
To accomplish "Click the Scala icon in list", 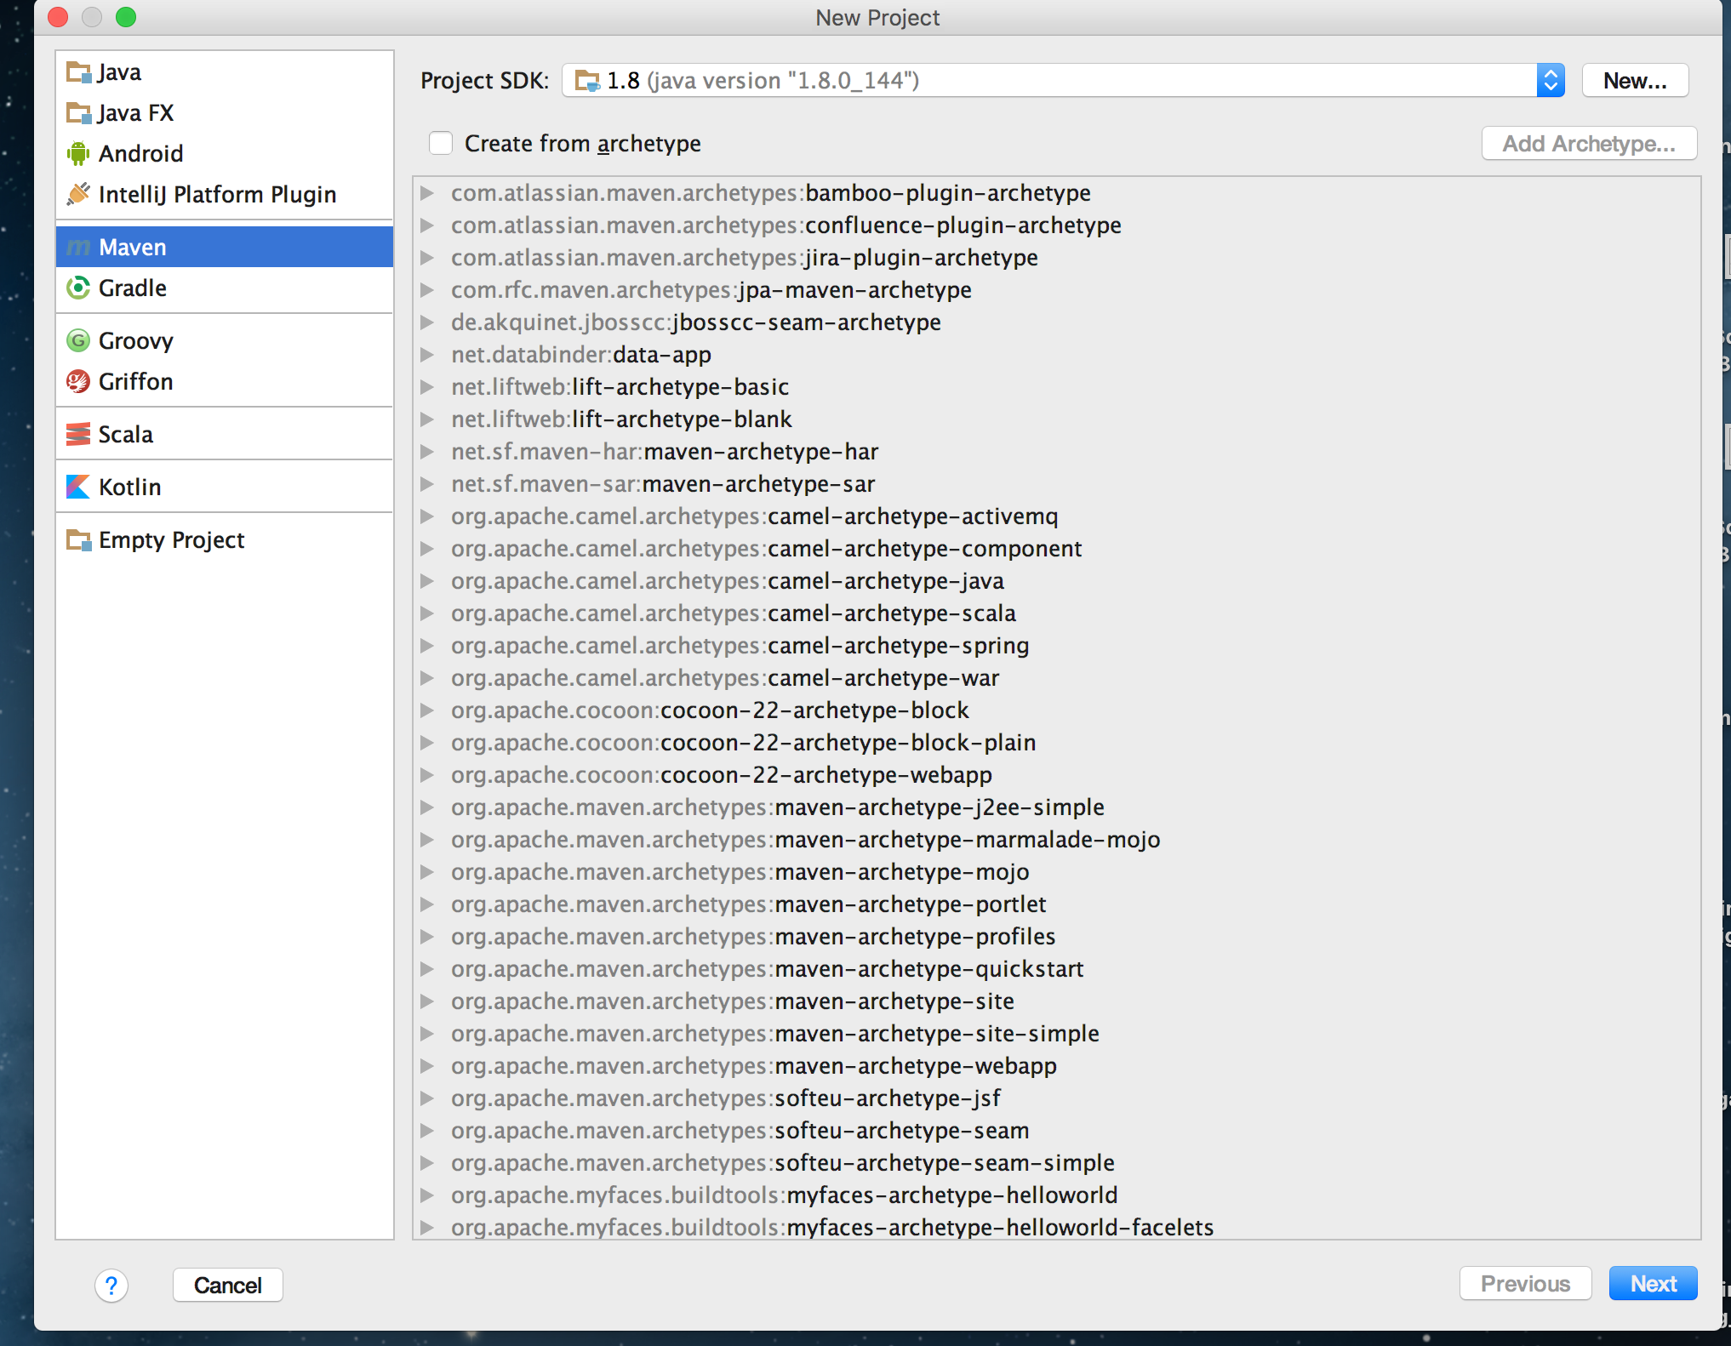I will pyautogui.click(x=78, y=435).
